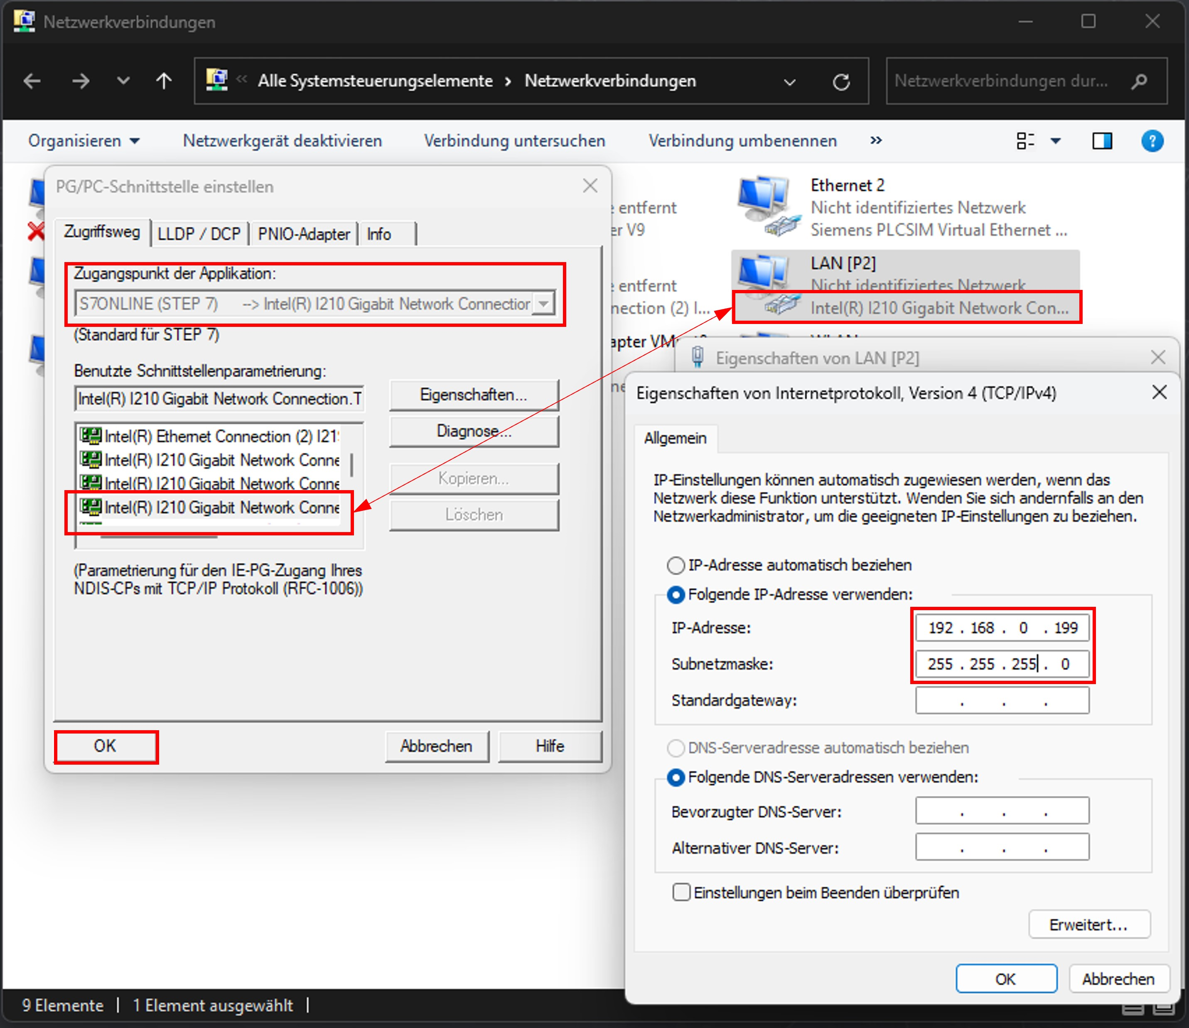Toggle the preview pane icon
The width and height of the screenshot is (1189, 1028).
1102,141
